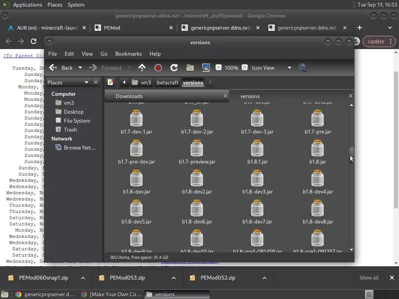Open the Go menu
The width and height of the screenshot is (399, 299).
104,54
